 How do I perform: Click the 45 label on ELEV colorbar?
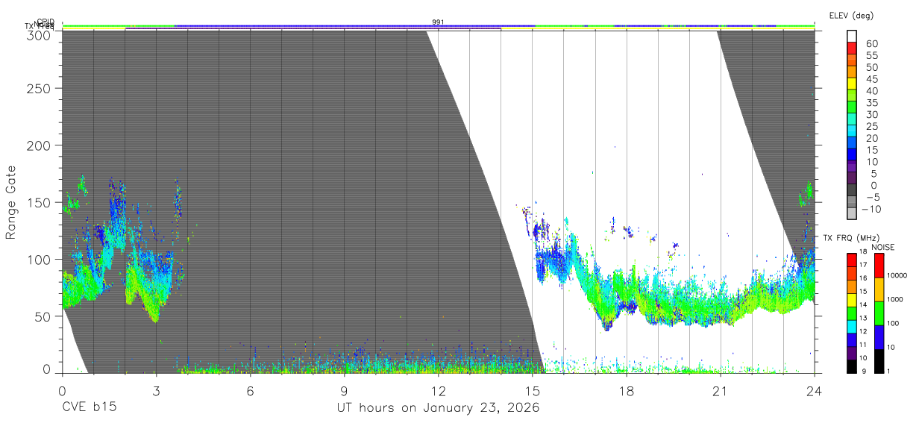pyautogui.click(x=872, y=79)
